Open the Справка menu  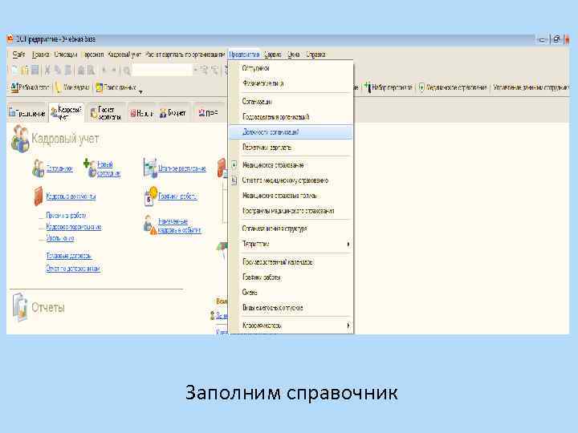pyautogui.click(x=315, y=55)
